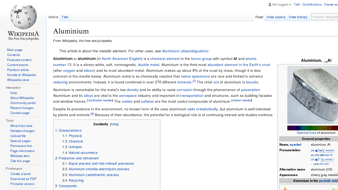Follow the sulfates link

pyautogui.click(x=147, y=102)
